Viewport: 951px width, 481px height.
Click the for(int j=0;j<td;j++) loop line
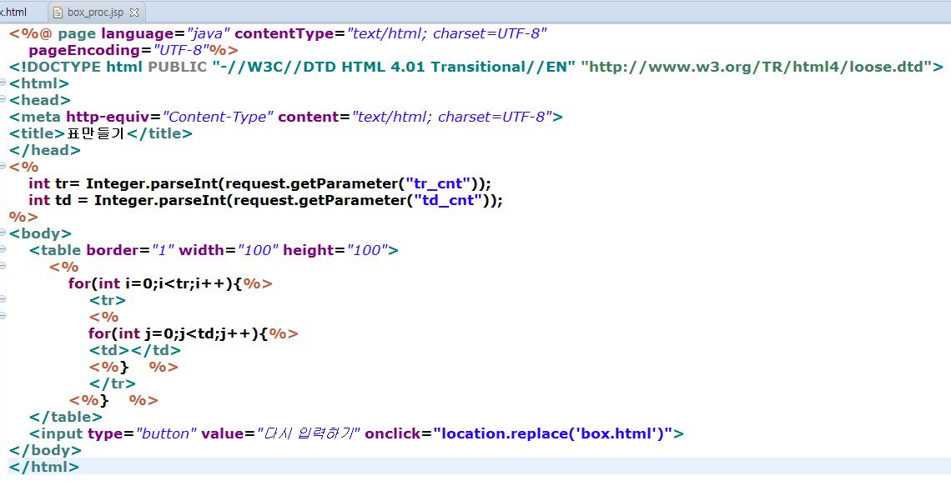click(193, 333)
